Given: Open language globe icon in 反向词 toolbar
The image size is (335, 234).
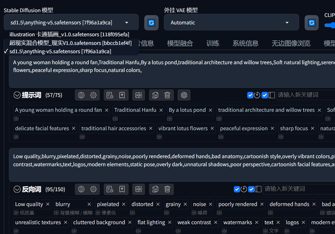Looking at the screenshot, I should [x=81, y=189].
